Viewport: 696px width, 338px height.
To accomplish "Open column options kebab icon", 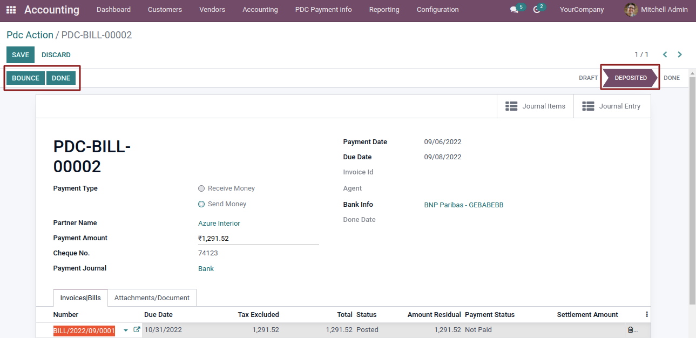I will [x=647, y=314].
